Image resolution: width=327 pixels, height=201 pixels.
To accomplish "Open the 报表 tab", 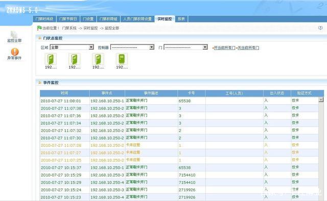I will point(181,19).
